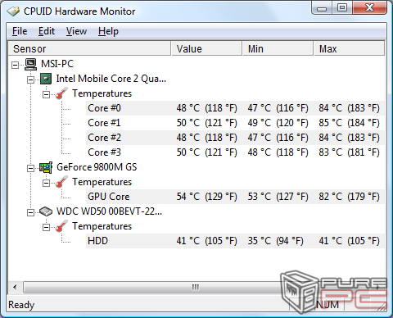Click the Sensor column header
393x318 pixels.
point(89,48)
